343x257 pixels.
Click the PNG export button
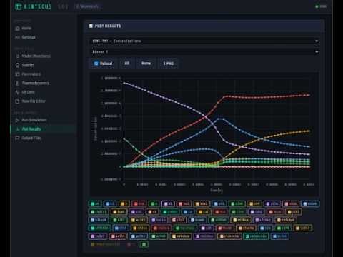169,64
